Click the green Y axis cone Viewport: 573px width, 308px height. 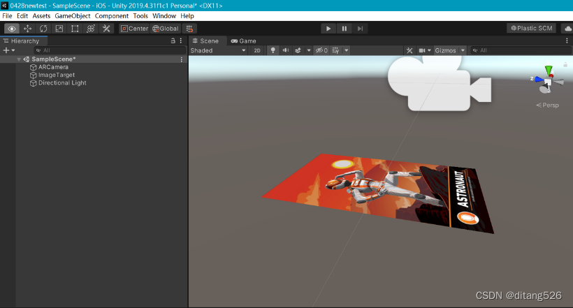(549, 70)
